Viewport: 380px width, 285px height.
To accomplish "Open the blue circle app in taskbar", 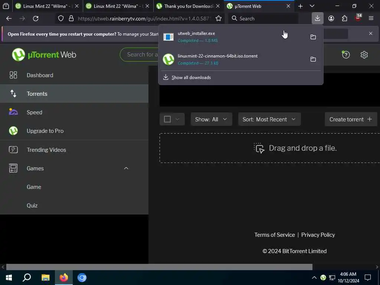I will (82, 278).
